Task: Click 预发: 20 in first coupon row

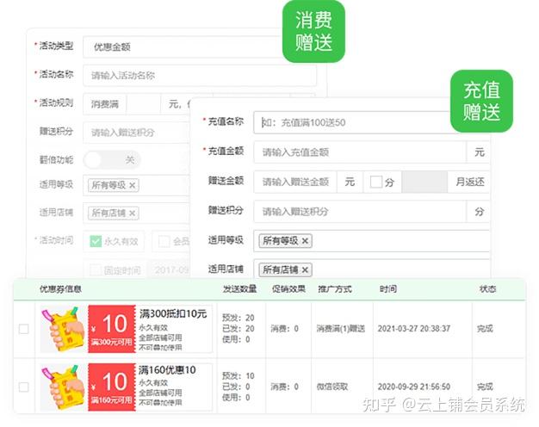Action: [239, 318]
